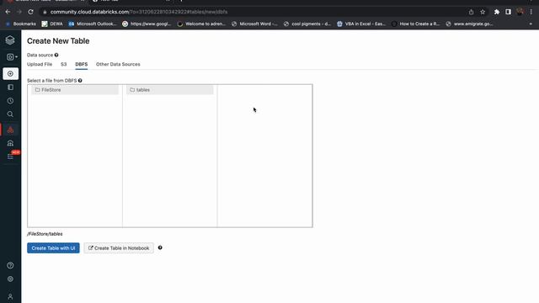Switch to the Upload File tab

tap(40, 64)
